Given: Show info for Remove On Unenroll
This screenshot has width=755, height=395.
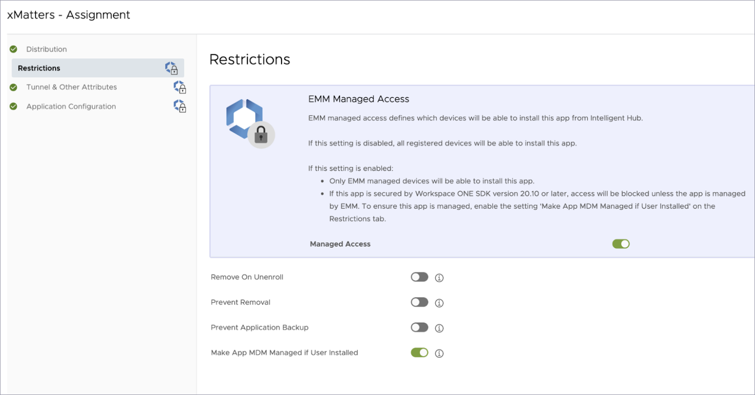Looking at the screenshot, I should [x=439, y=278].
